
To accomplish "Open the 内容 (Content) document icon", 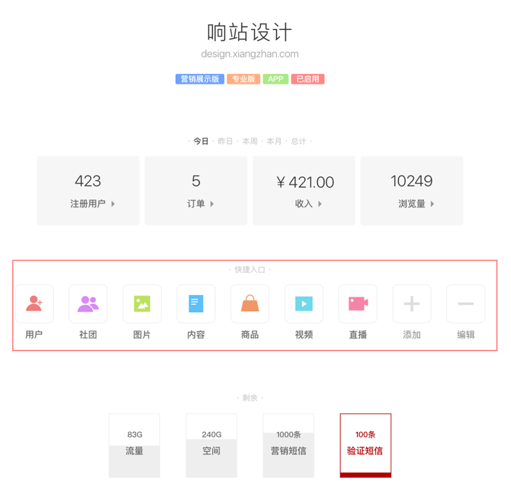I will 196,304.
